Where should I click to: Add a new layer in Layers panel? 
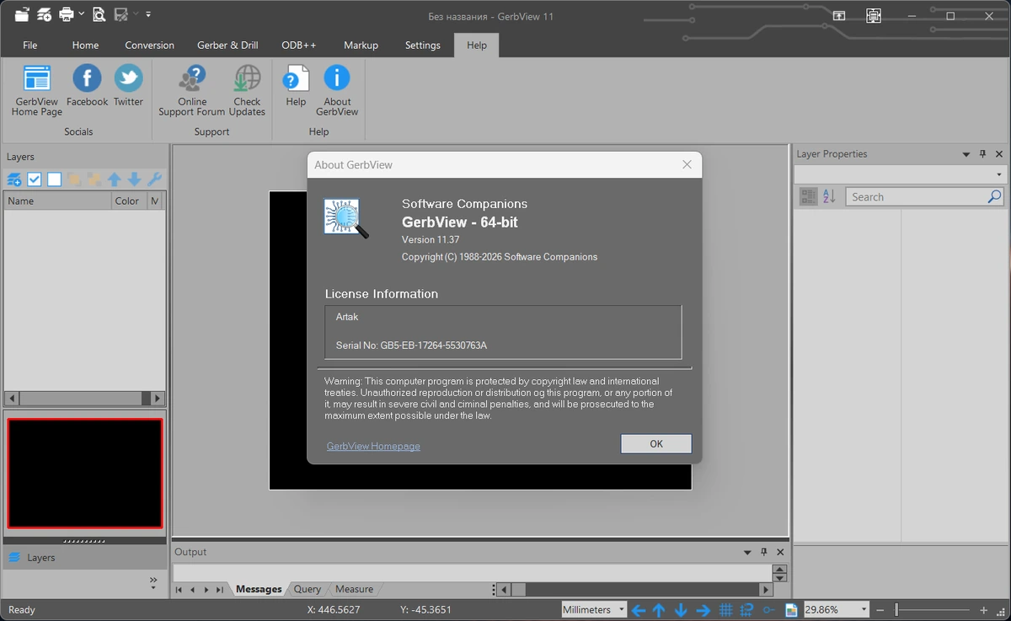pyautogui.click(x=14, y=179)
